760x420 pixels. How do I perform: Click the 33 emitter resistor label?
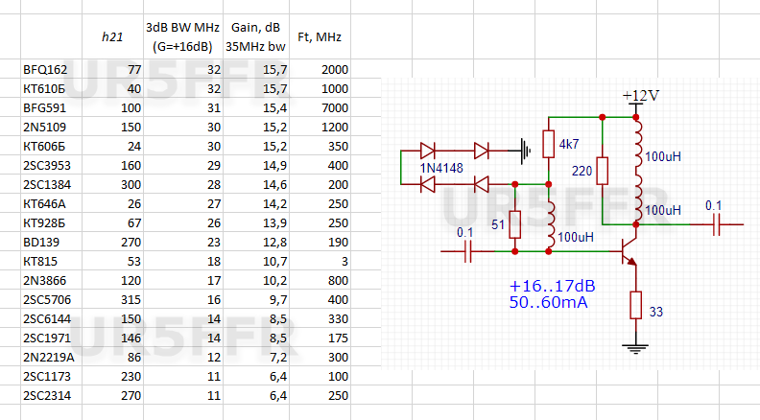point(655,312)
